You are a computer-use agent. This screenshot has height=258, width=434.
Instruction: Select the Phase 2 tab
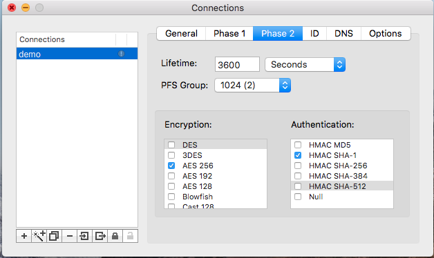click(x=278, y=33)
